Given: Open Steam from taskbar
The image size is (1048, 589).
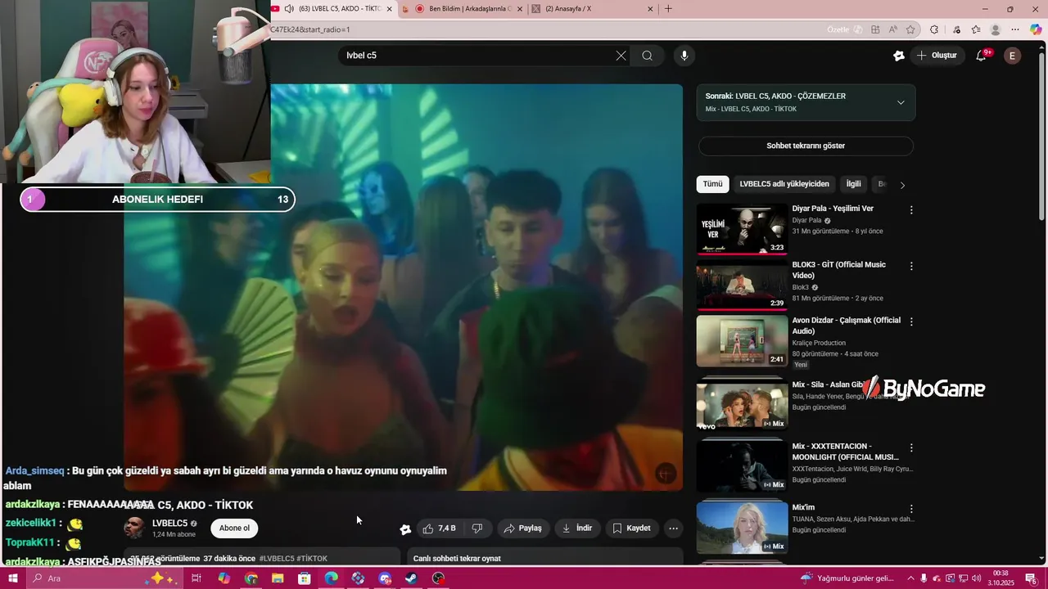Looking at the screenshot, I should tap(412, 578).
